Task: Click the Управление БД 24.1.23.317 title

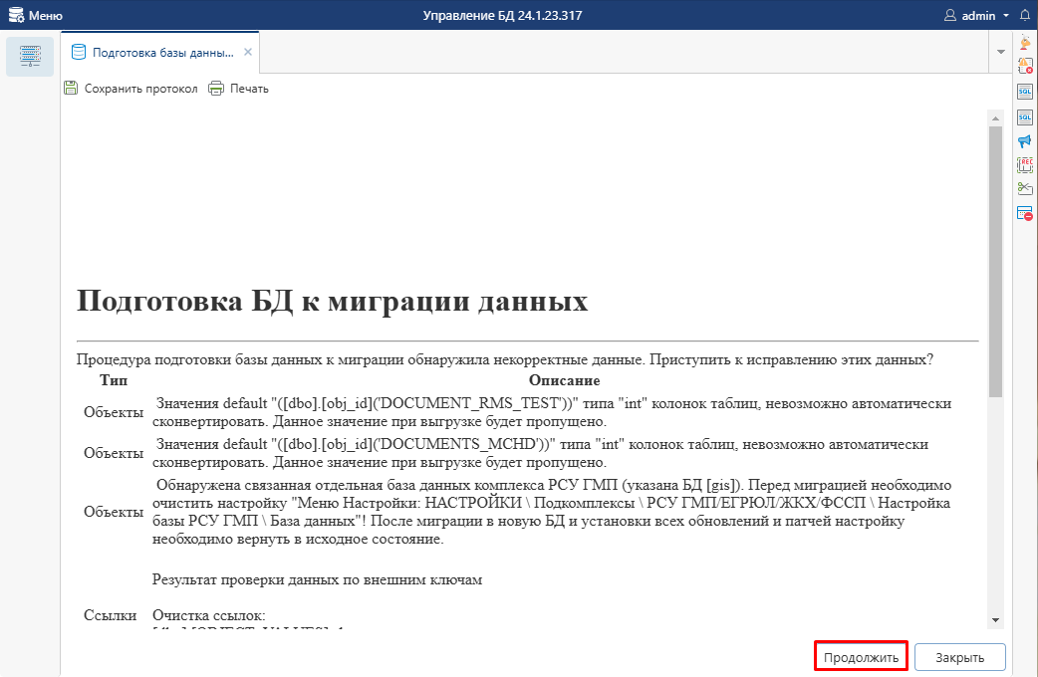Action: 502,15
